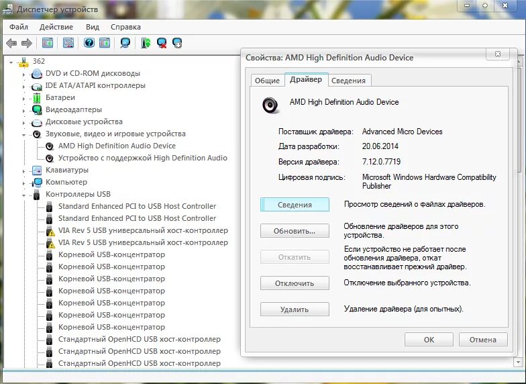Click the Видеоадаптеры category icon
The height and width of the screenshot is (384, 526).
point(36,110)
